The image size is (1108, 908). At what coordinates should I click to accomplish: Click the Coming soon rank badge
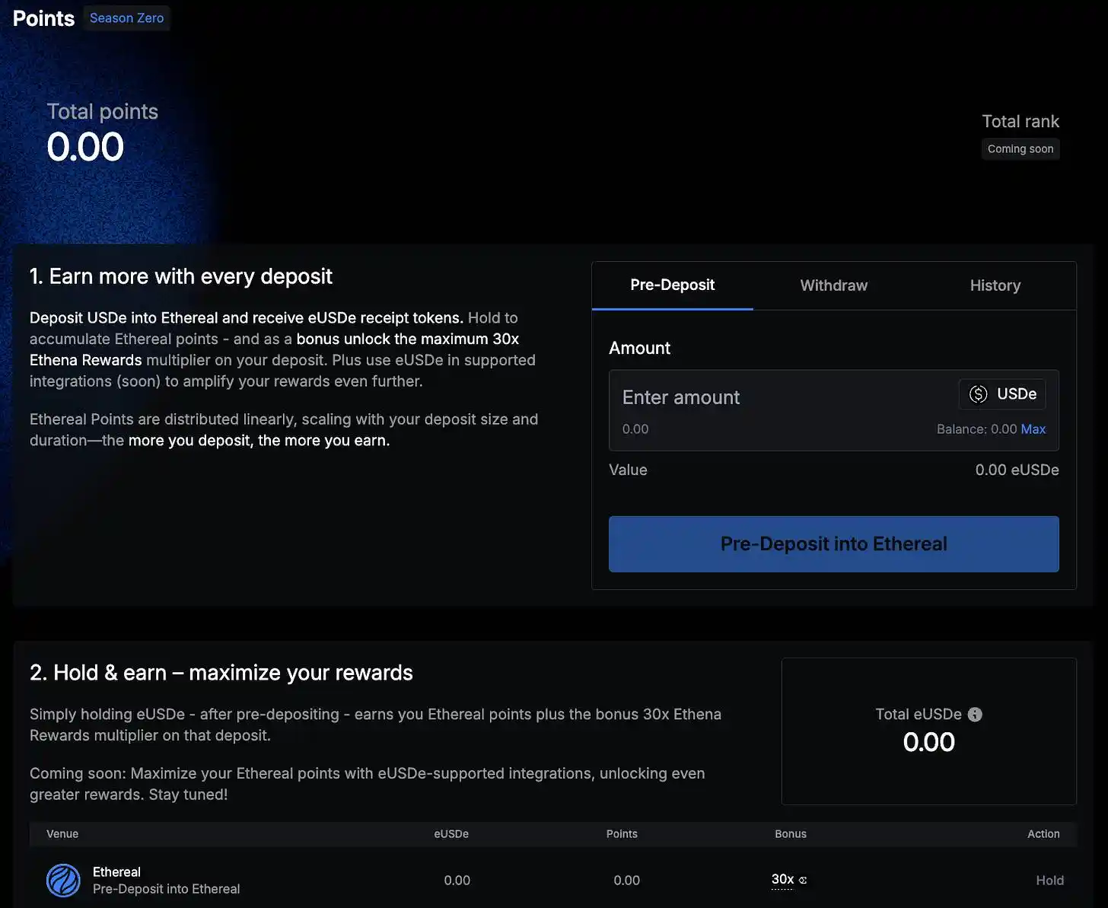coord(1020,149)
